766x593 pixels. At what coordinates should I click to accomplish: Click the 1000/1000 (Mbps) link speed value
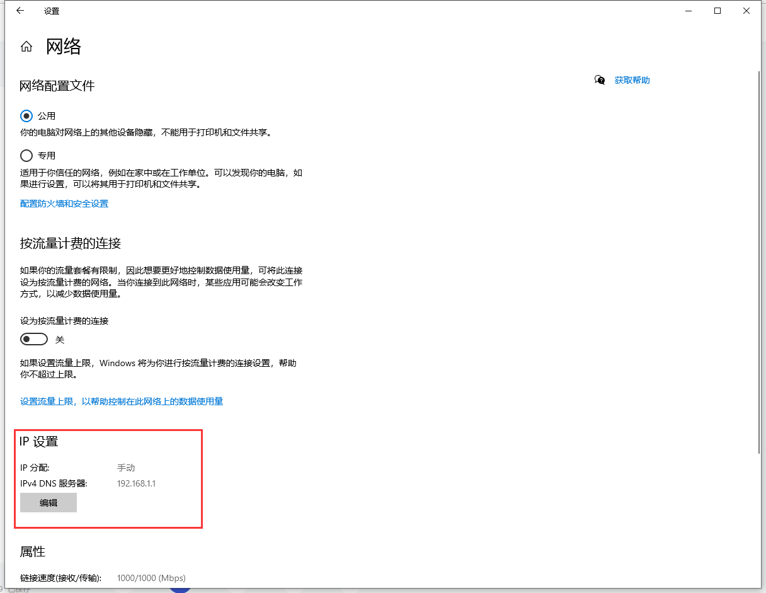click(x=151, y=578)
